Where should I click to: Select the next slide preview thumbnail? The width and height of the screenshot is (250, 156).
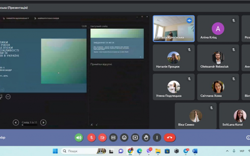coord(117,44)
